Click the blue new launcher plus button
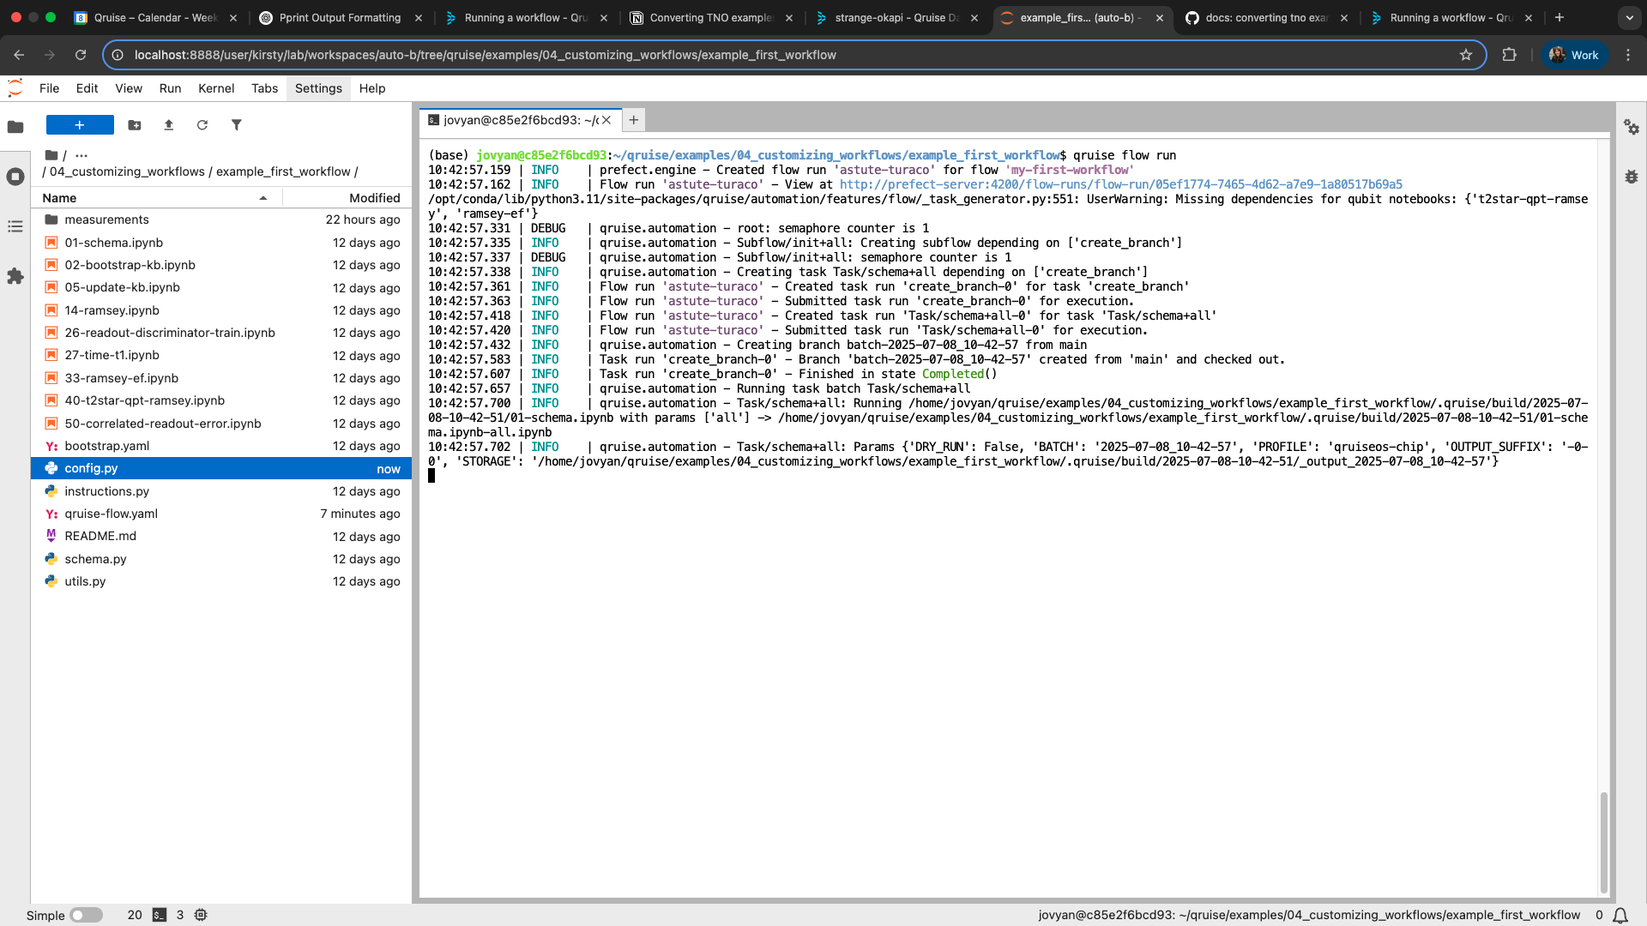1647x926 pixels. tap(80, 125)
